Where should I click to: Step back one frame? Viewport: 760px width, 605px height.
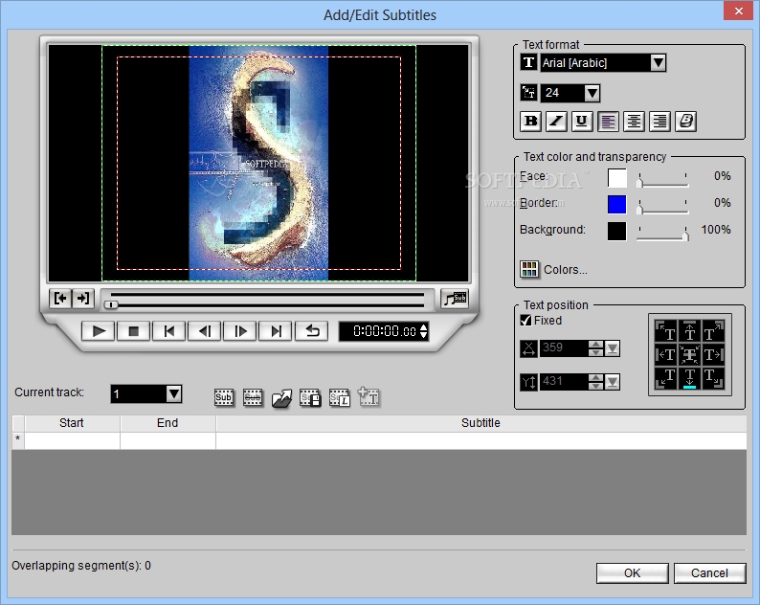coord(205,331)
